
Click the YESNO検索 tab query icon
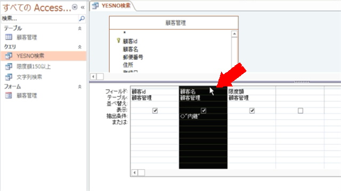95,6
